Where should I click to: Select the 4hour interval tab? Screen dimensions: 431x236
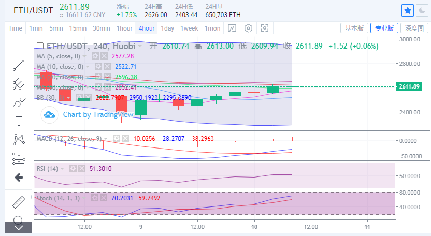pyautogui.click(x=147, y=28)
